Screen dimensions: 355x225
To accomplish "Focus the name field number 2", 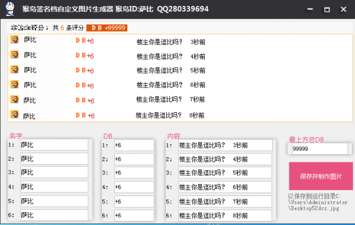I will pos(54,159).
